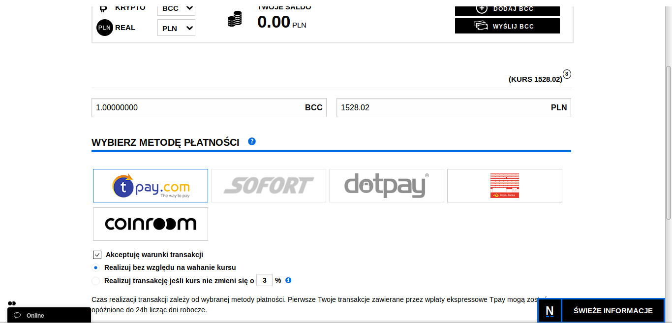Click the PLN round currency badge
The image size is (672, 329).
[x=105, y=28]
